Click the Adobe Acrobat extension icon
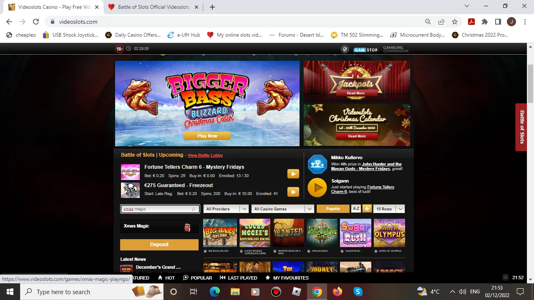 click(x=471, y=22)
